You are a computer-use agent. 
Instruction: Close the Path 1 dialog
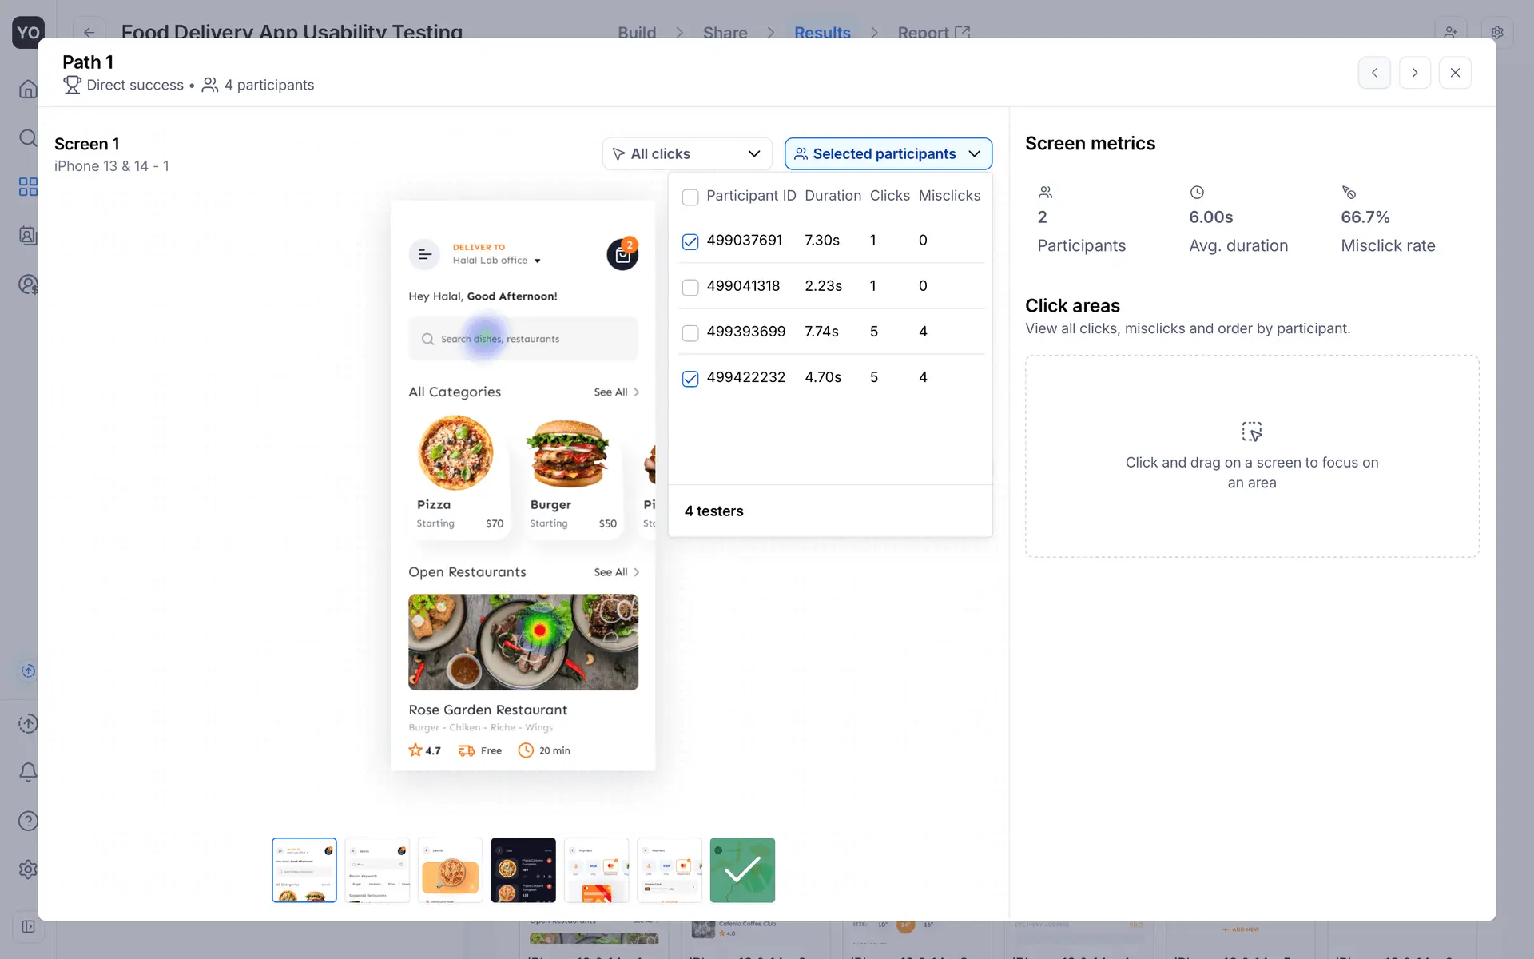click(1455, 73)
